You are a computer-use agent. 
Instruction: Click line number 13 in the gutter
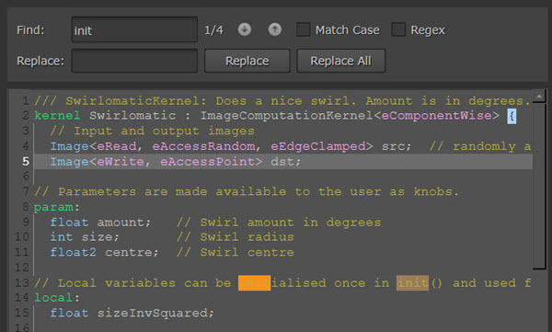pos(22,282)
